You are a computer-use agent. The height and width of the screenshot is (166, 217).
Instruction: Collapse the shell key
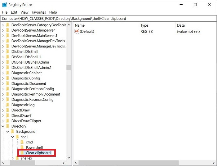pos(13,137)
